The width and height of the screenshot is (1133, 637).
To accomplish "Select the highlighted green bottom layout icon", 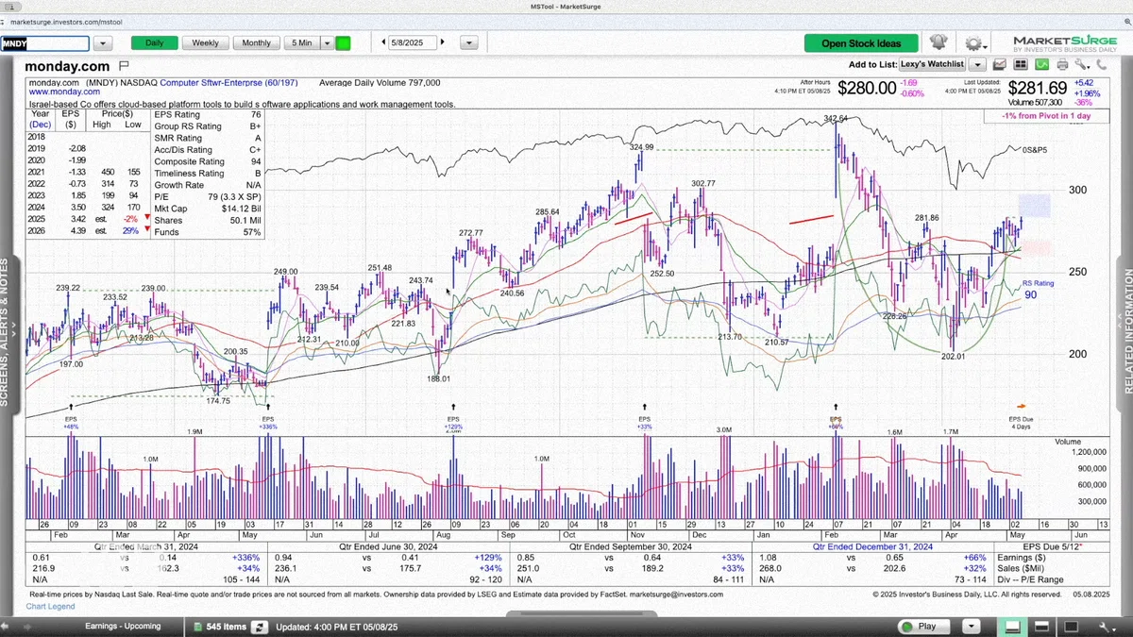I will pos(1012,626).
